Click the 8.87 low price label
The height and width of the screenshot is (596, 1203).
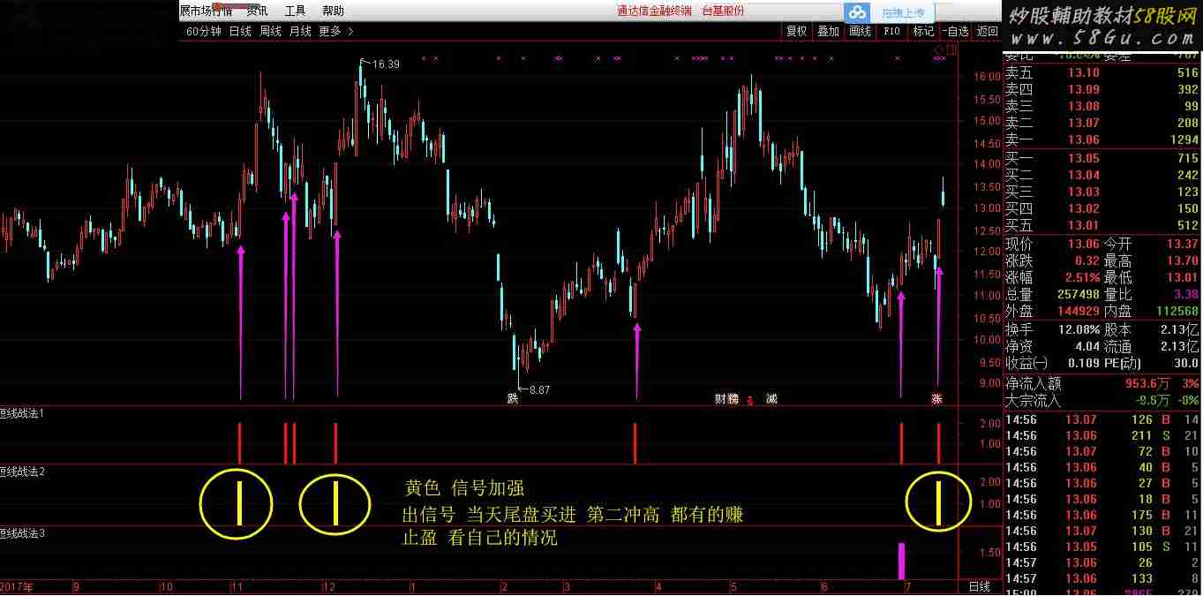point(539,389)
